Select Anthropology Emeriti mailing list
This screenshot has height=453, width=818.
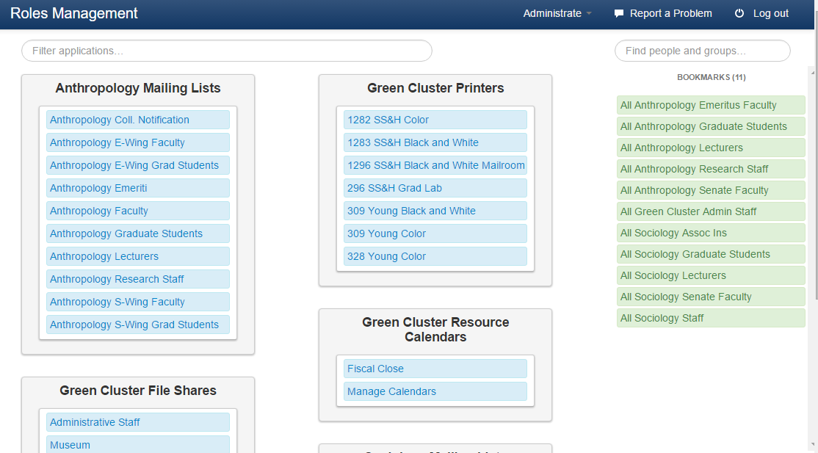pyautogui.click(x=98, y=188)
